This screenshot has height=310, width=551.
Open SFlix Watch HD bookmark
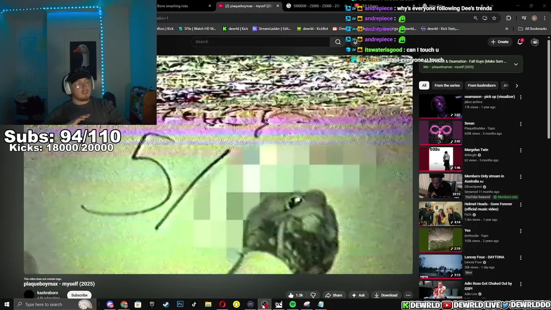click(197, 29)
